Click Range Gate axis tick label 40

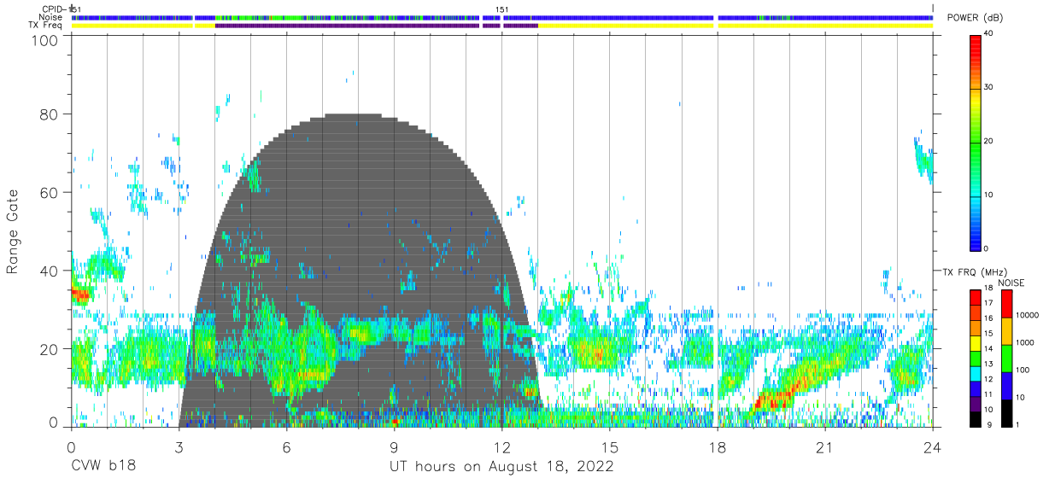(x=50, y=271)
